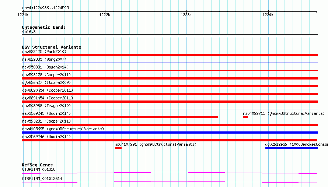Click the small red nsv4099711 feature bar
This screenshot has height=187, width=328.
[245, 117]
